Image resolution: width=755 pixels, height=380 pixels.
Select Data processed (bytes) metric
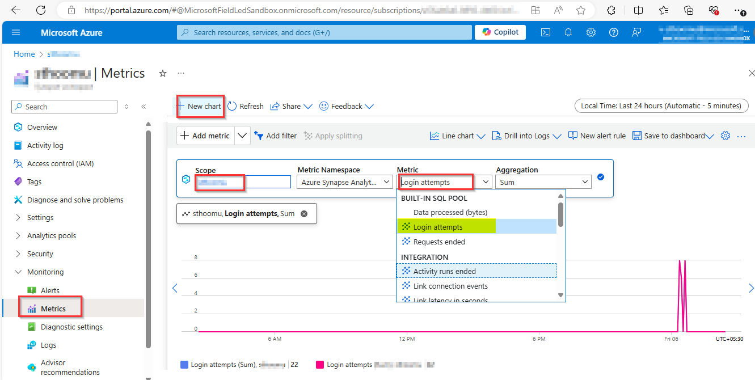[450, 212]
